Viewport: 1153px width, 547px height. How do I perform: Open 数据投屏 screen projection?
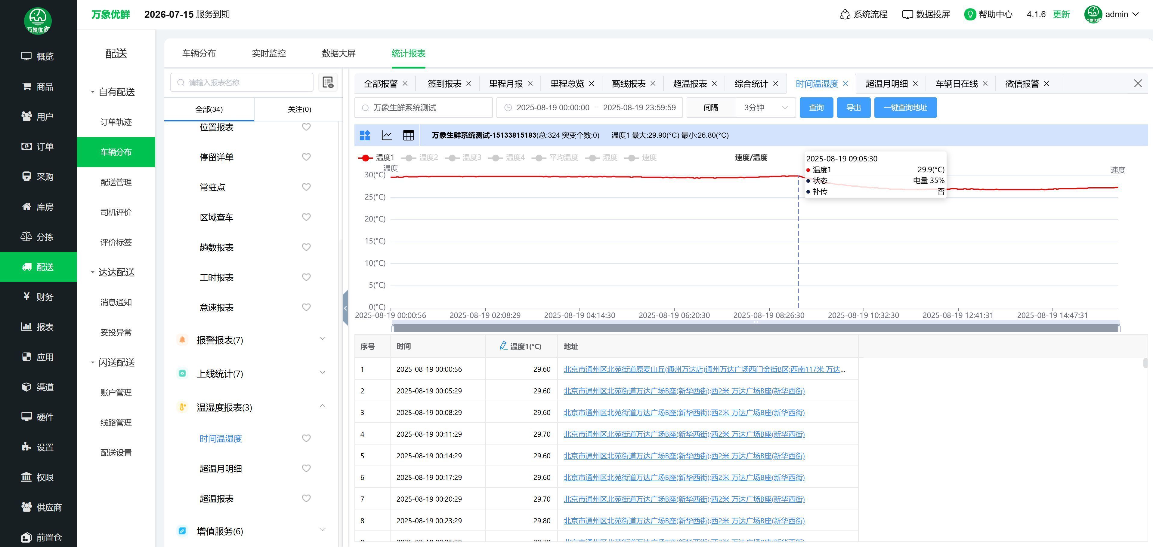[x=926, y=14]
